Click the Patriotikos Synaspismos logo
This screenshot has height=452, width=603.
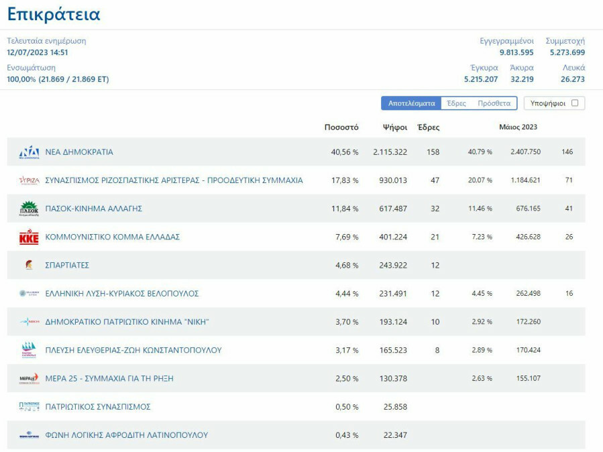click(x=29, y=406)
